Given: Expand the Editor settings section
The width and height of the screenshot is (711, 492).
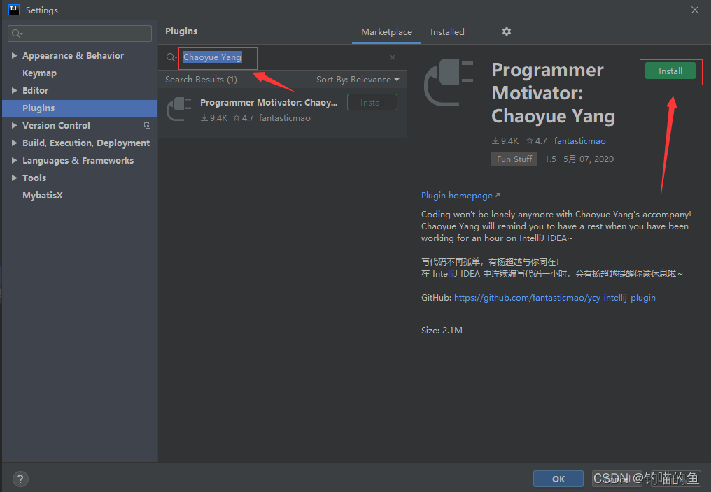Looking at the screenshot, I should (x=15, y=90).
